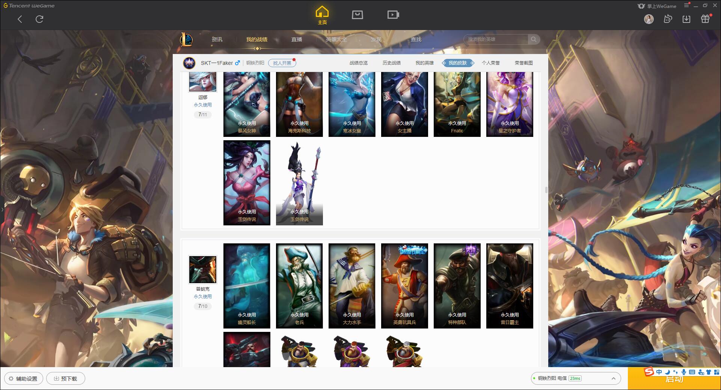Image resolution: width=721 pixels, height=390 pixels.
Task: Open the Sogou voice input microphone
Action: click(x=684, y=372)
